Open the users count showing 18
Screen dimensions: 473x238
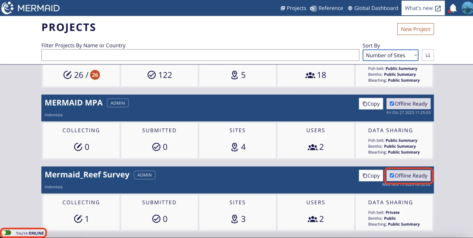pos(315,75)
